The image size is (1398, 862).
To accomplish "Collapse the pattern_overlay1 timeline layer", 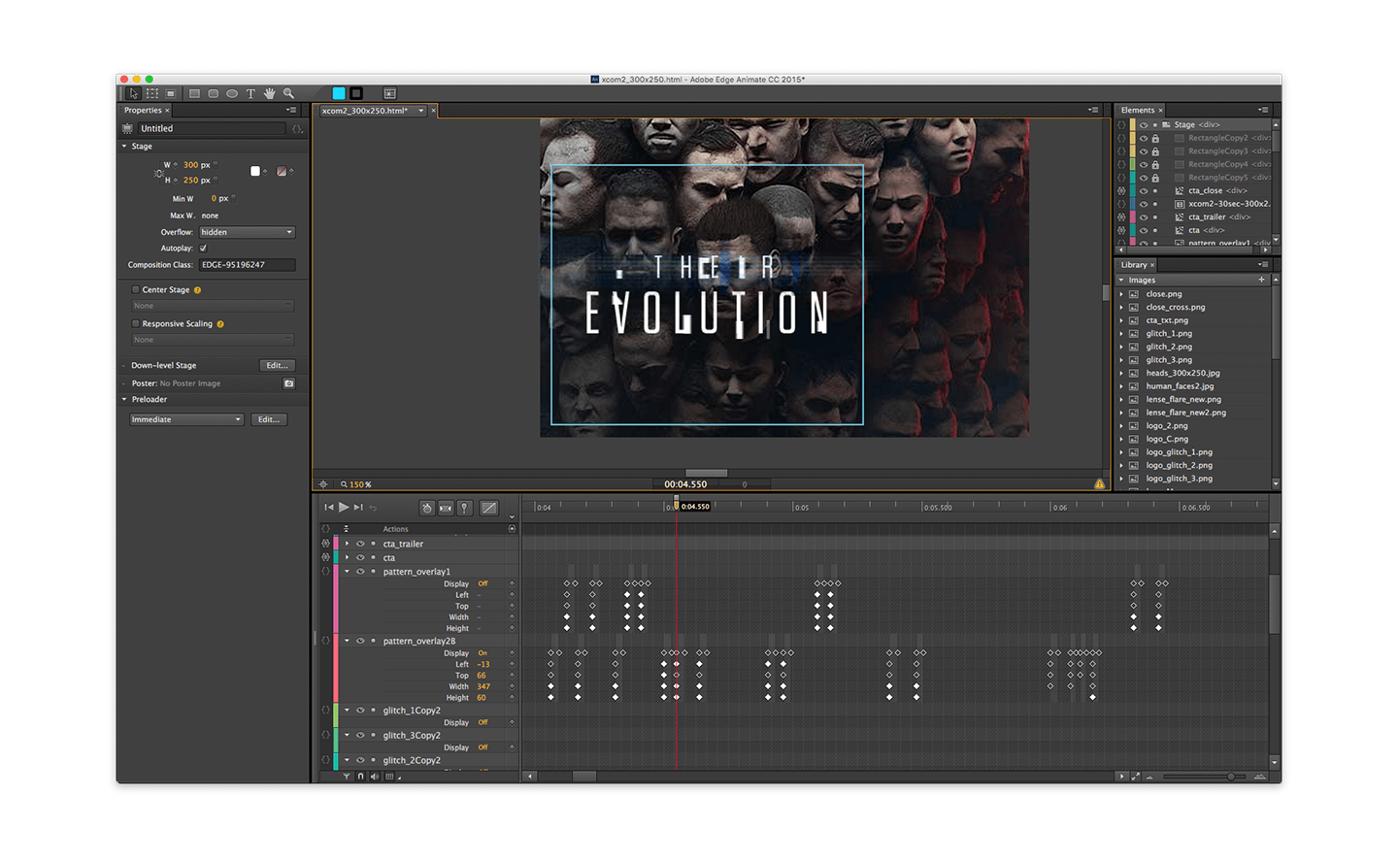I will pos(347,572).
